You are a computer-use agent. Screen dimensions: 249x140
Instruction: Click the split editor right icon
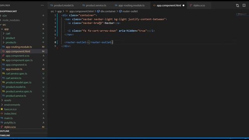tap(244, 5)
